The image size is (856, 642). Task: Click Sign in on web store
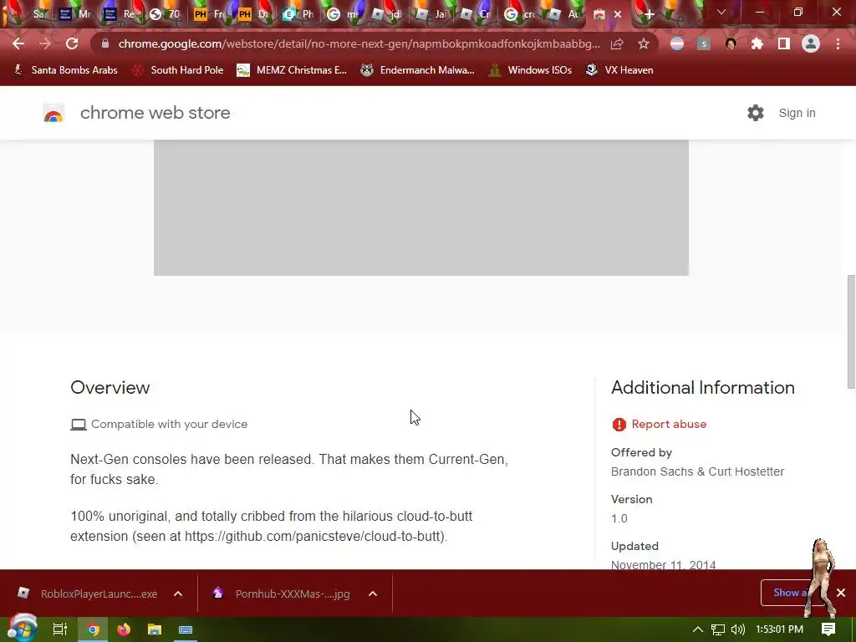coord(797,113)
